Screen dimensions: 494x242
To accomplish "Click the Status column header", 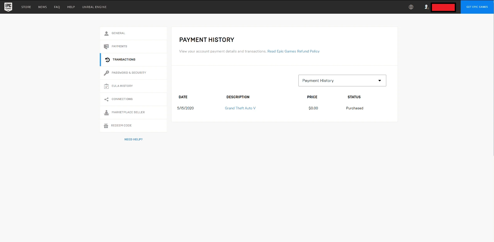I will pyautogui.click(x=354, y=97).
